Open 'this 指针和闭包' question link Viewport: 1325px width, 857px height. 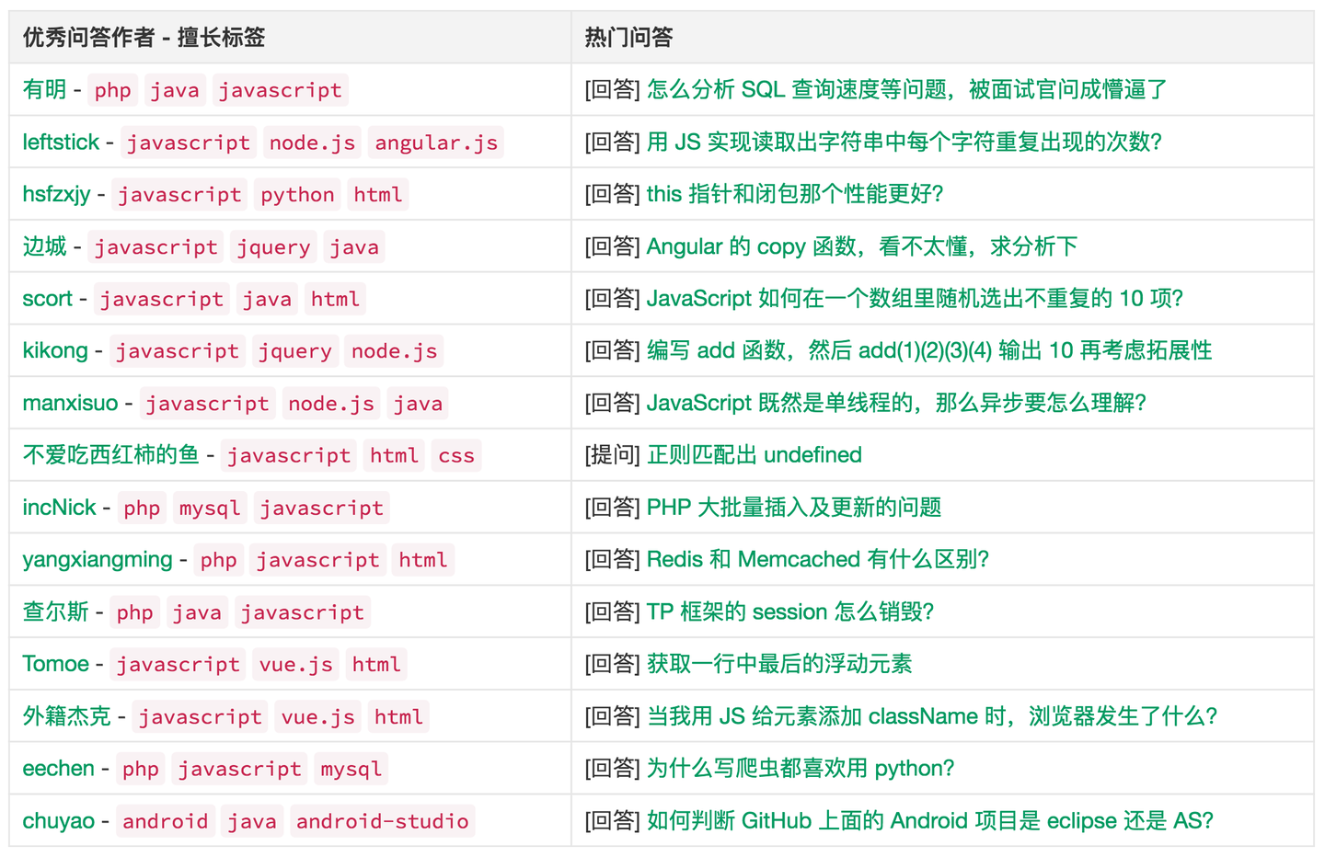(x=794, y=194)
